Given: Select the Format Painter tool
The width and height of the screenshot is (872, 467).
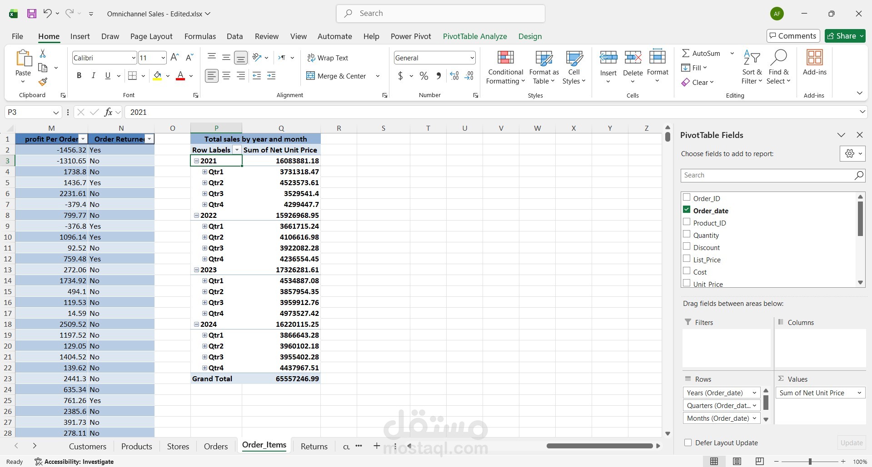Looking at the screenshot, I should tap(43, 82).
